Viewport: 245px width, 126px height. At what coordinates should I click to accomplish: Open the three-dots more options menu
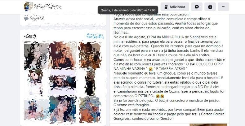(224, 7)
